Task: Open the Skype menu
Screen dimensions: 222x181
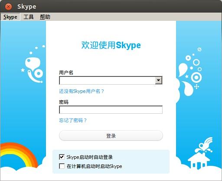Action: (x=10, y=17)
